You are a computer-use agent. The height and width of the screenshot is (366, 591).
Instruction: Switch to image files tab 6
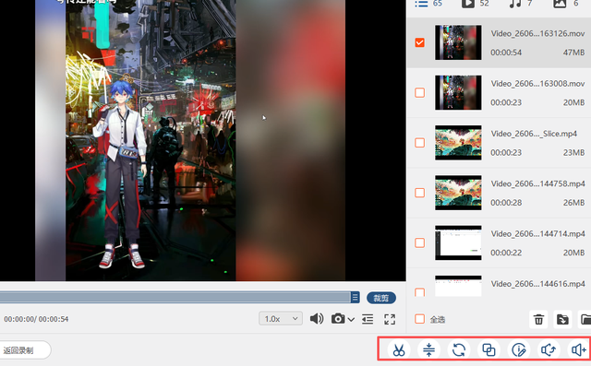[565, 4]
